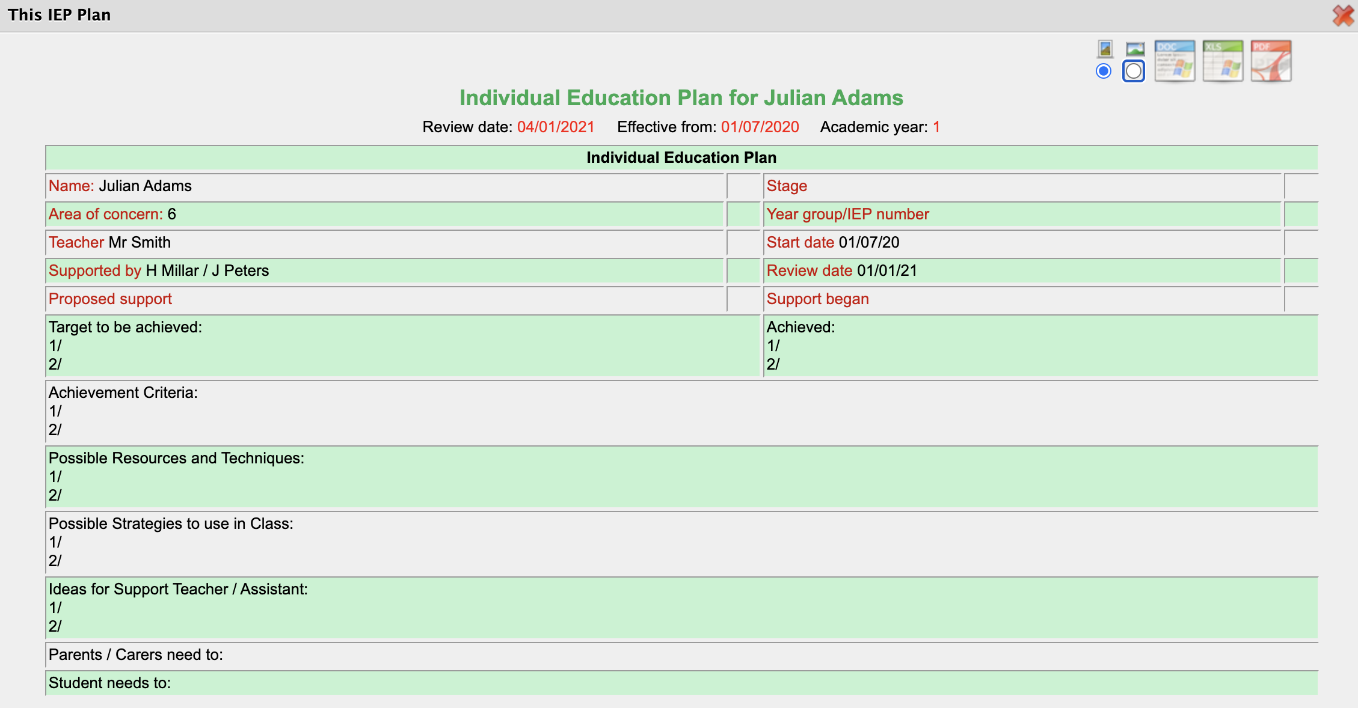Export the IEP plan as a PDF

click(x=1270, y=61)
